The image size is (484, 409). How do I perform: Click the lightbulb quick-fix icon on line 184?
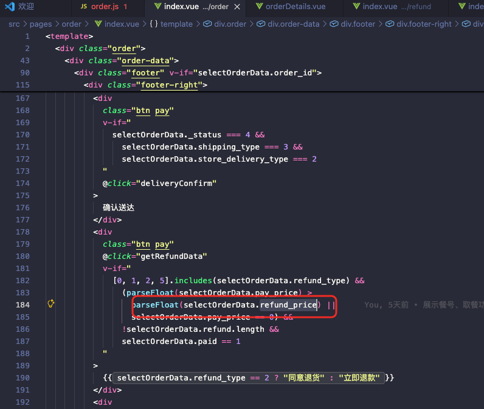(x=51, y=304)
